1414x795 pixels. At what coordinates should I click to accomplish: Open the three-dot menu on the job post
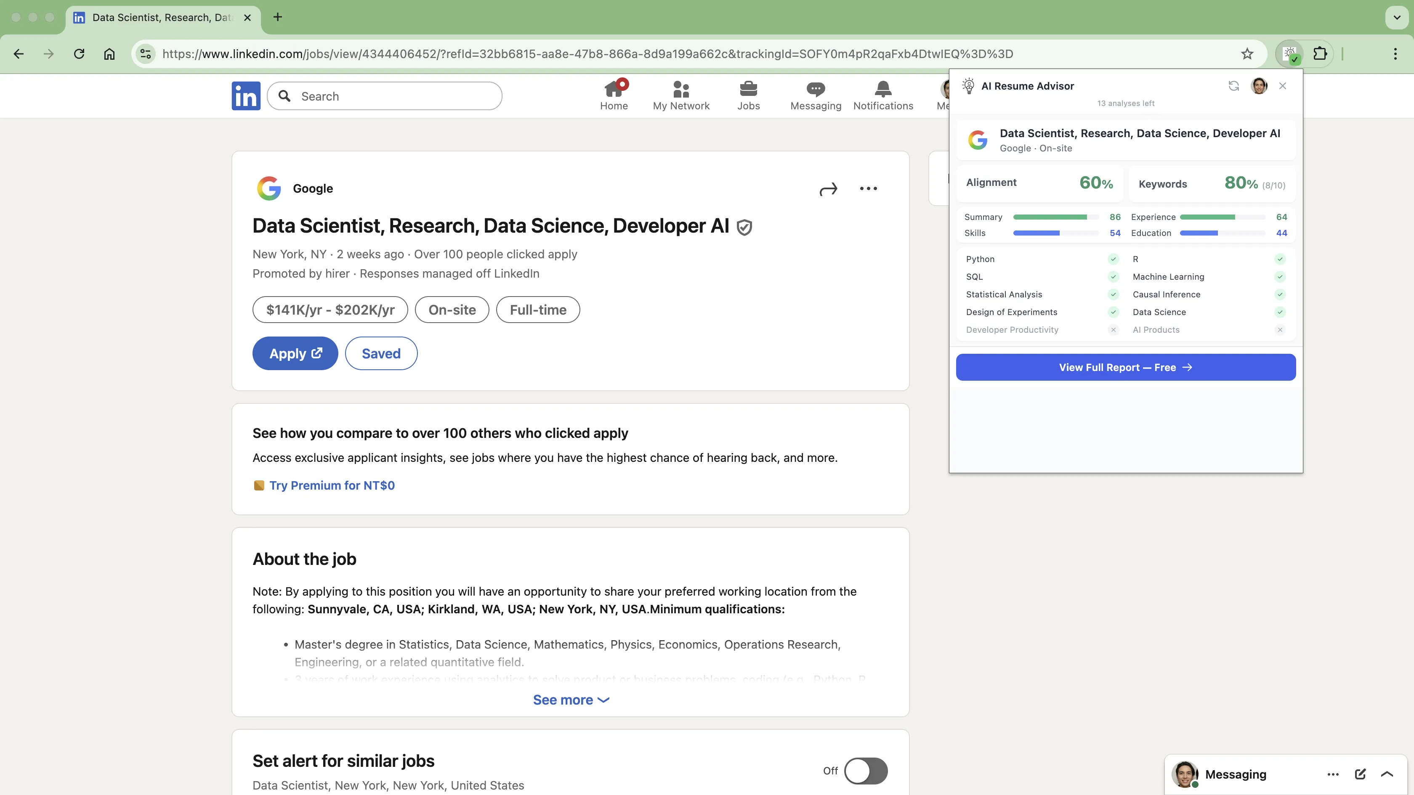[868, 188]
